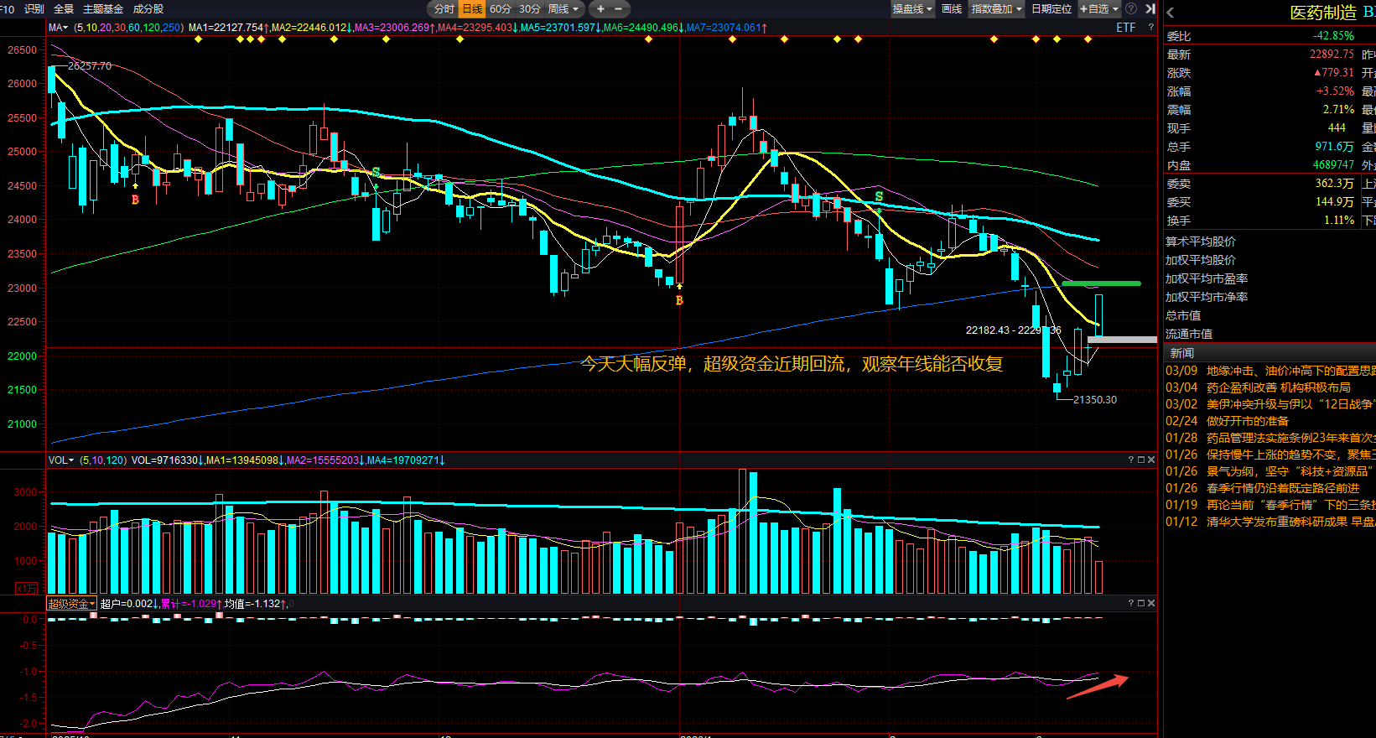The height and width of the screenshot is (738, 1376).
Task: Open news link 药企盈利改善 机构积极布局
Action: [1278, 387]
